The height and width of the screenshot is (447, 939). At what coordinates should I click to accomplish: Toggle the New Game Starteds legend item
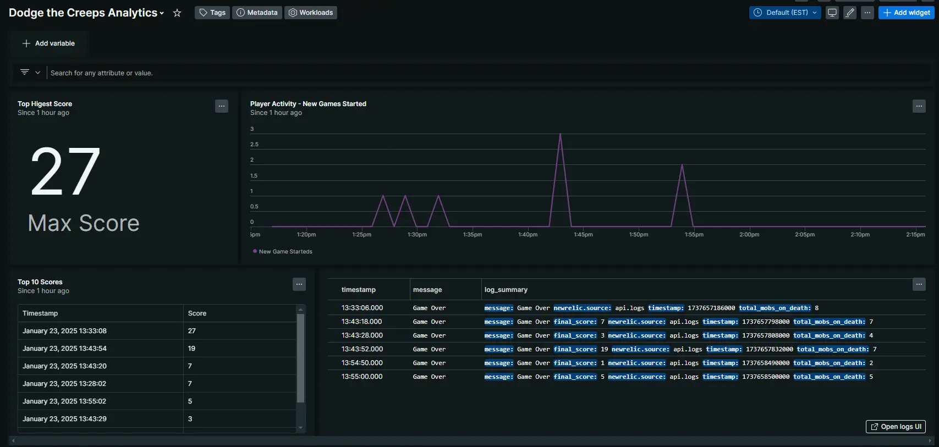click(282, 251)
